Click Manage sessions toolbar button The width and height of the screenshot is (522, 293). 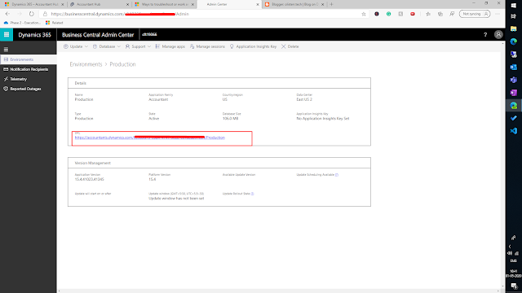click(207, 46)
